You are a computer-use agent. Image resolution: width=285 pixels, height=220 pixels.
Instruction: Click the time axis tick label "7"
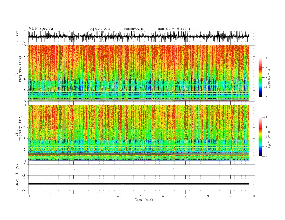(x=186, y=196)
